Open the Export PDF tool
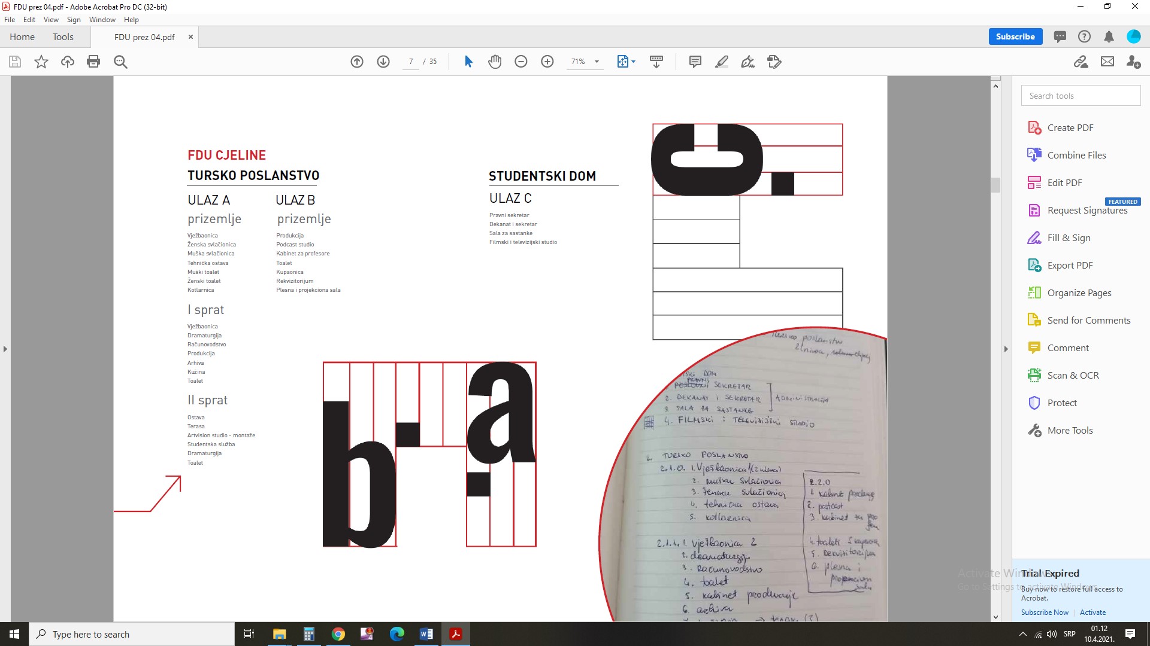 point(1070,265)
